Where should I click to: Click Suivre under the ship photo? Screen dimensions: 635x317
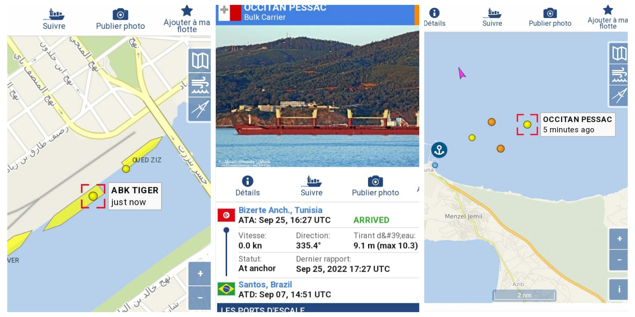click(312, 186)
